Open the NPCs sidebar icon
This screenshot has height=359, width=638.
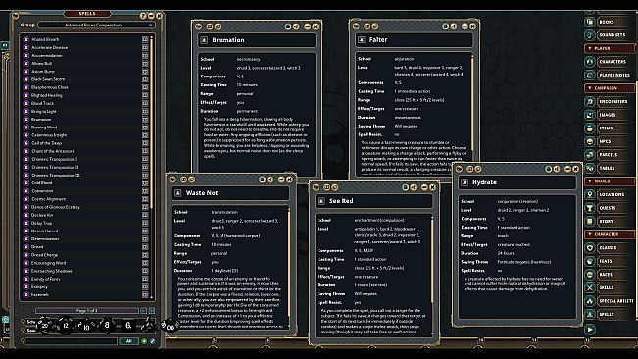tap(590, 141)
